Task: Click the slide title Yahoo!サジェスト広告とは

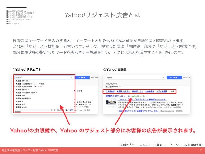Action: tap(102, 15)
